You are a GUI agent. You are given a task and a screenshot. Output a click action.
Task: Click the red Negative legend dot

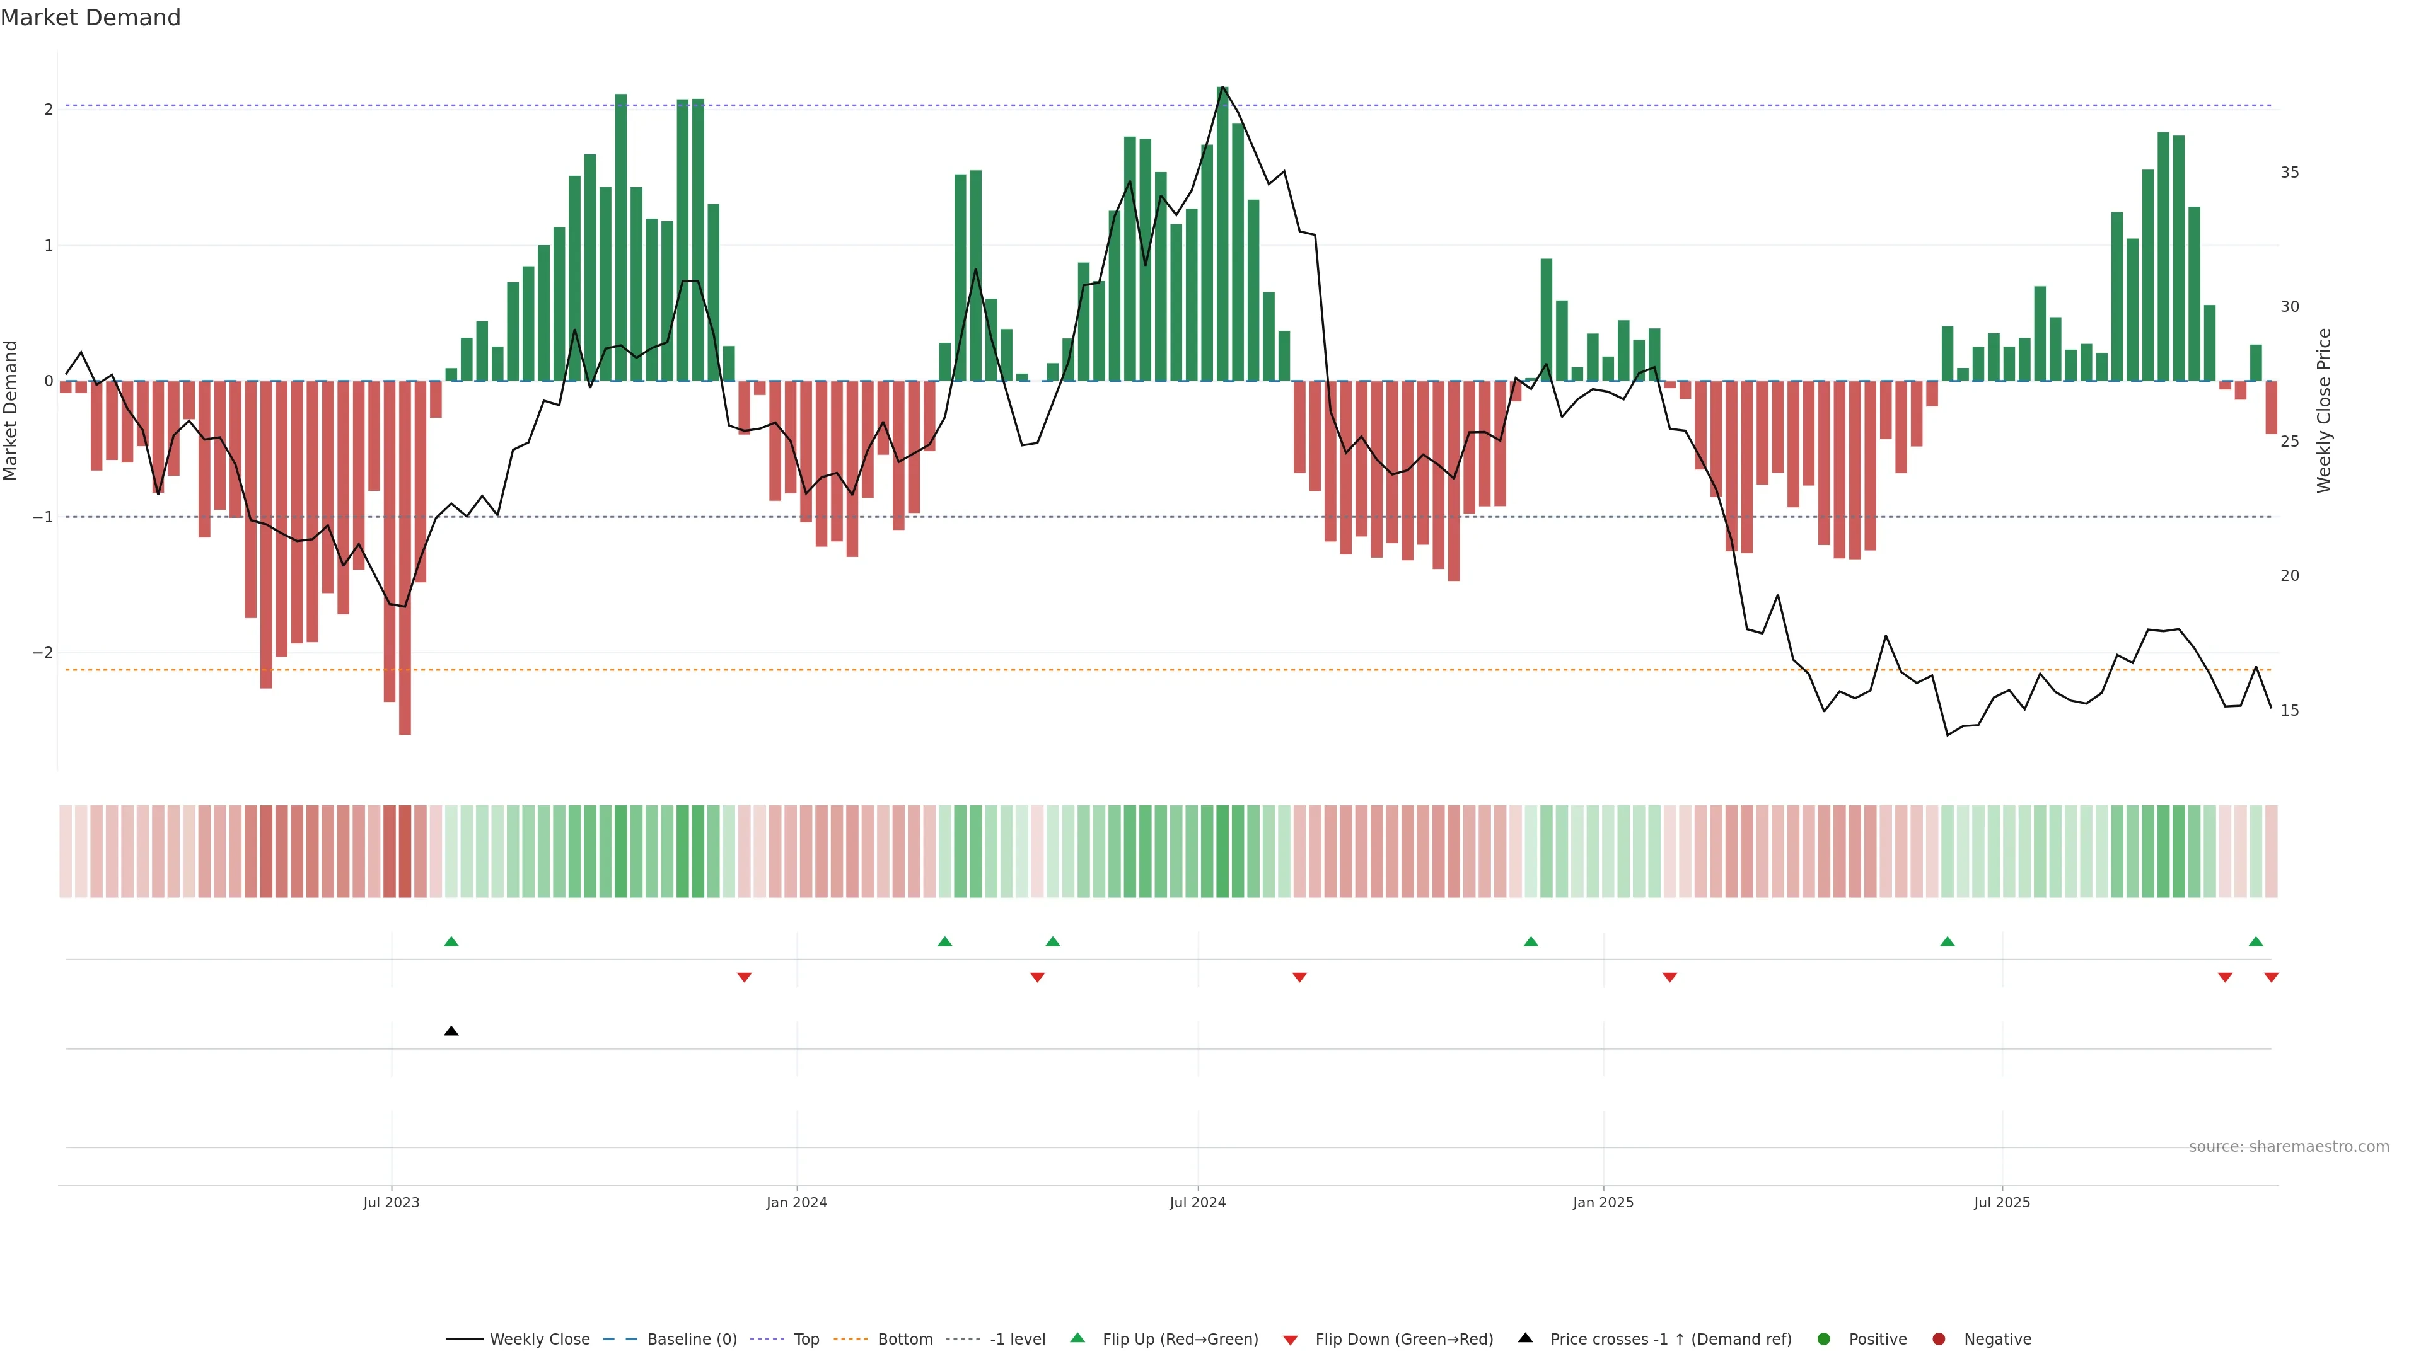click(x=1939, y=1340)
